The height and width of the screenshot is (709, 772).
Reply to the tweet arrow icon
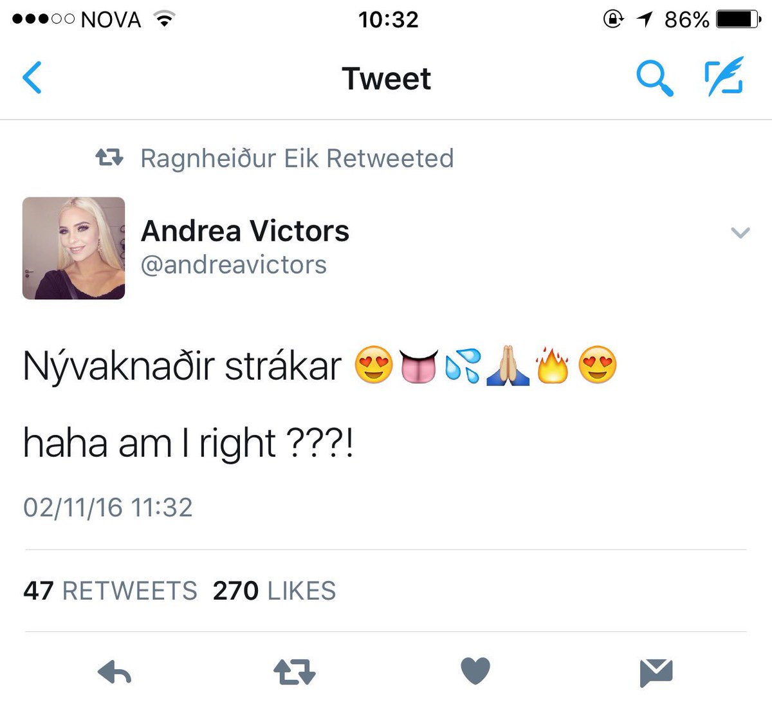(x=115, y=672)
